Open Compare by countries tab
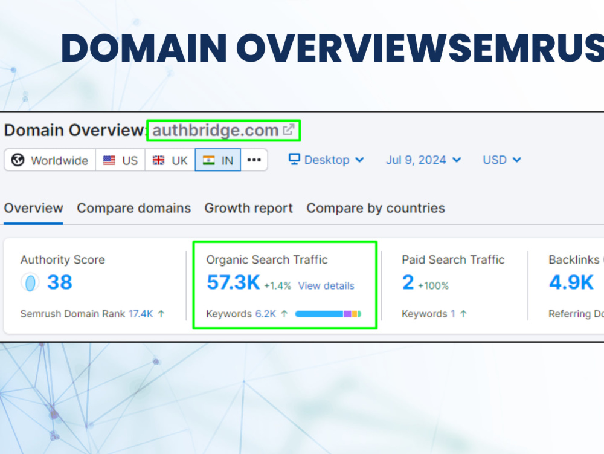This screenshot has height=454, width=604. (x=376, y=208)
